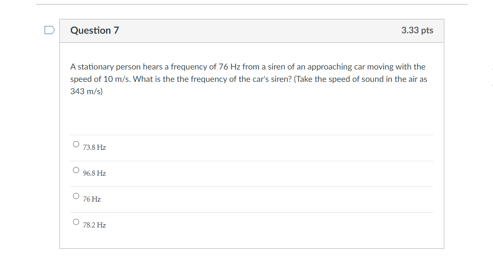The image size is (493, 264).
Task: Click the Question 7 heading
Action: click(x=94, y=30)
